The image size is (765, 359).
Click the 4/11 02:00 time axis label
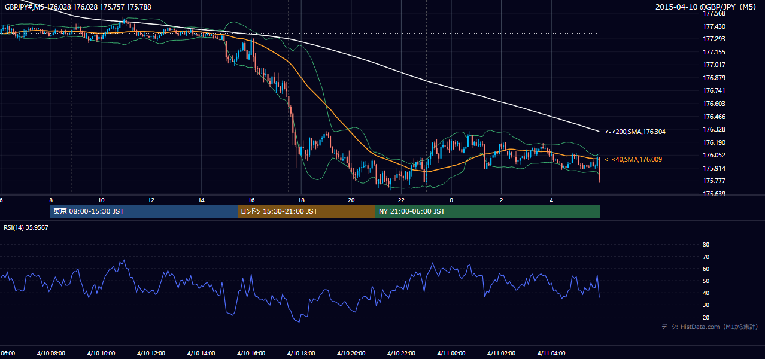502,354
